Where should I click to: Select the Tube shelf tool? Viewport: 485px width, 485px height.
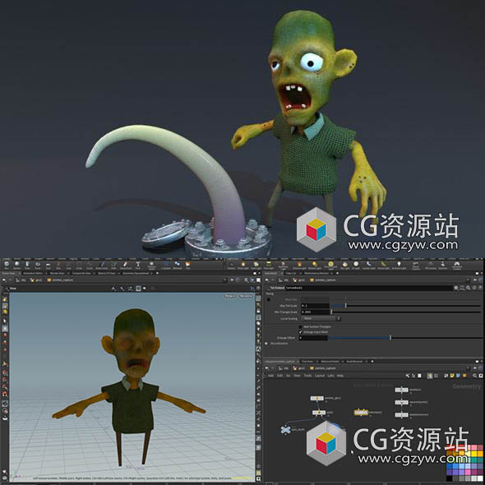coord(27,266)
